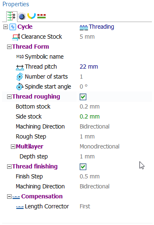Screen dimensions: 154x225
Task: Uncheck the Thread finishing checkbox
Action: [x=83, y=167]
